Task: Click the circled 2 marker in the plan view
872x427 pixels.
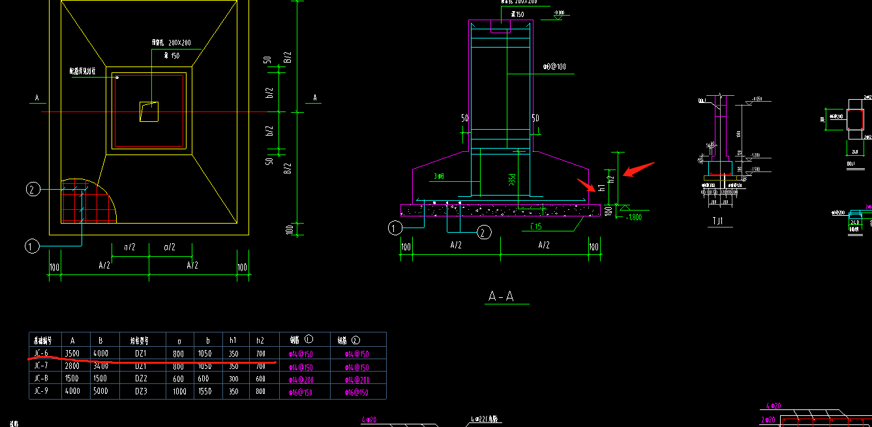Action: coord(33,190)
